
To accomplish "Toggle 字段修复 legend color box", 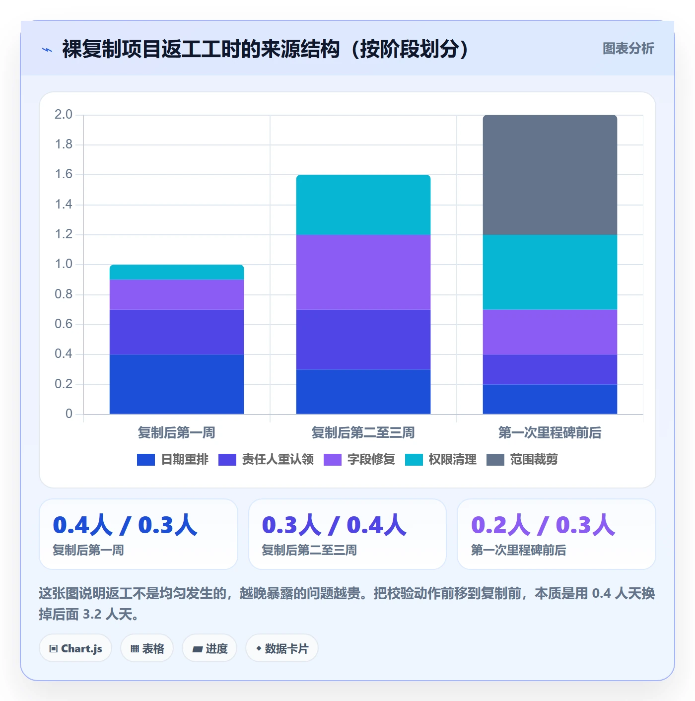I will (x=333, y=460).
